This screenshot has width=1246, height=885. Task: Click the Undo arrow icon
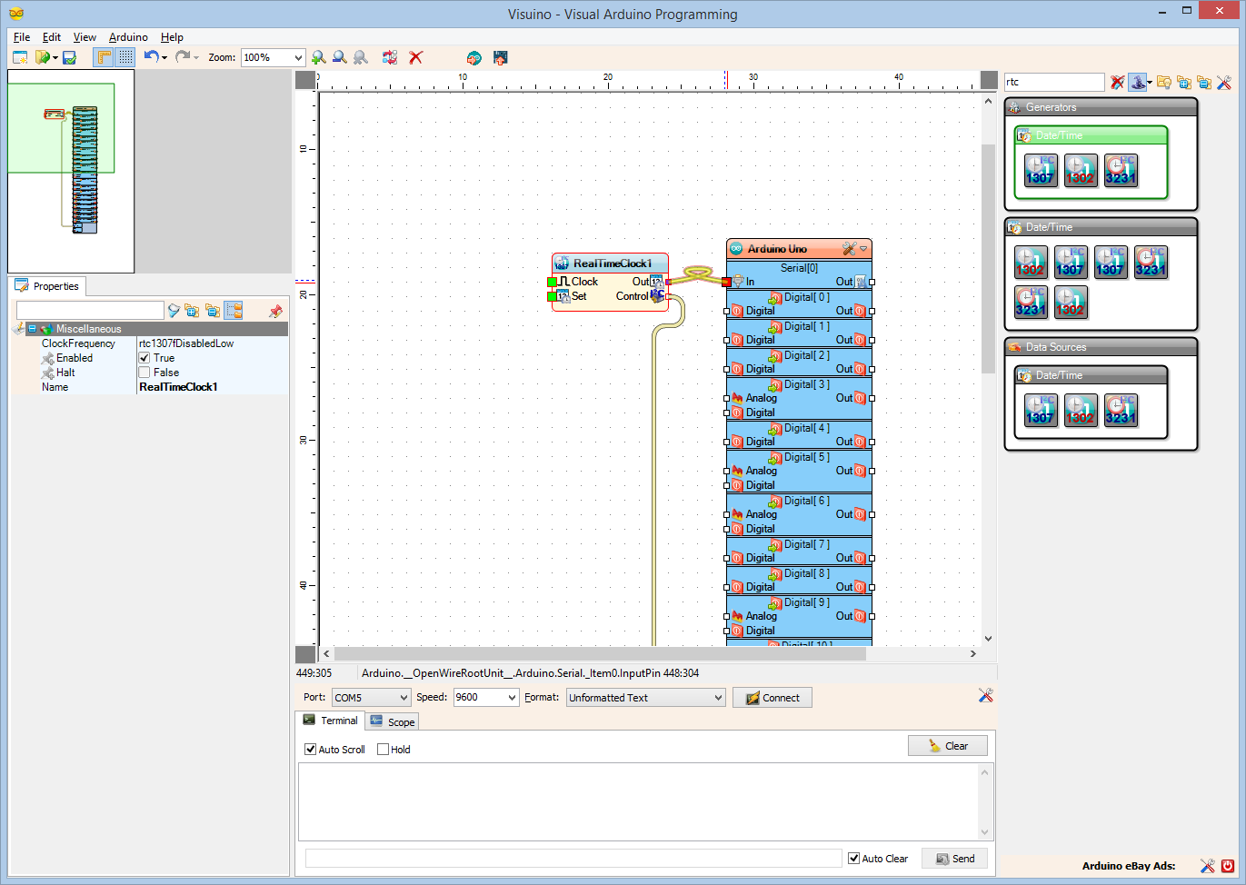151,56
